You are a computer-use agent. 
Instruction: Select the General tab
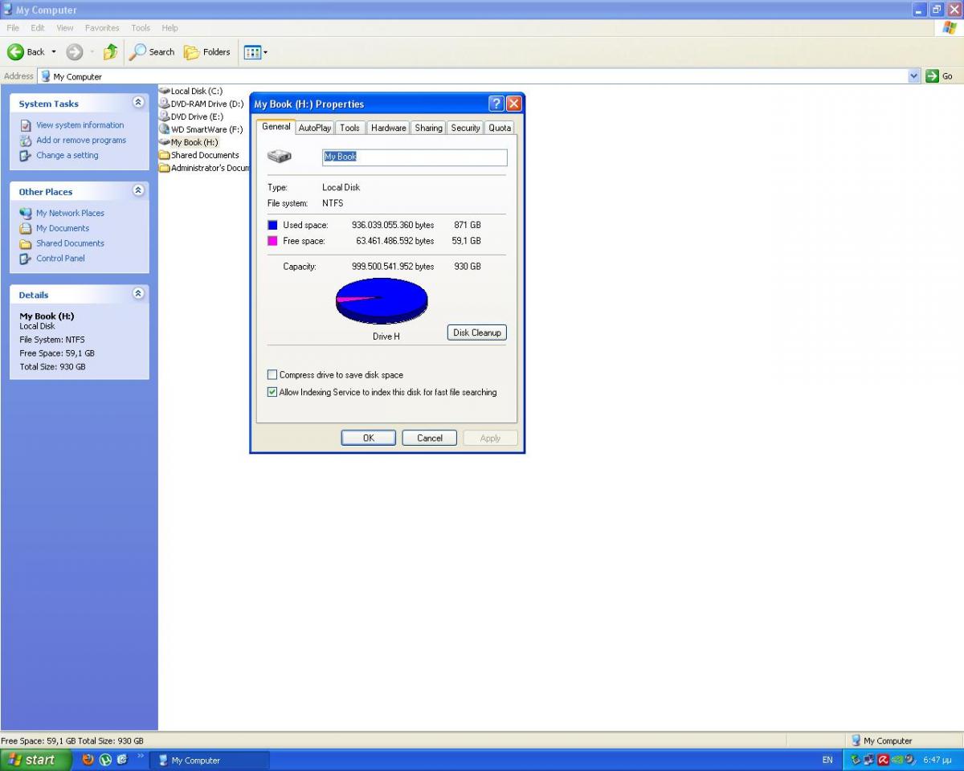coord(276,127)
